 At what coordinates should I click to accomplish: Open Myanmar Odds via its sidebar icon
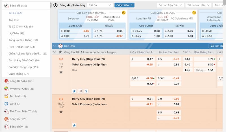tap(6, 89)
